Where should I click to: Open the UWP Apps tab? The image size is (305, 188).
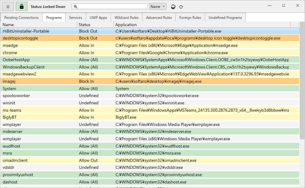[98, 18]
